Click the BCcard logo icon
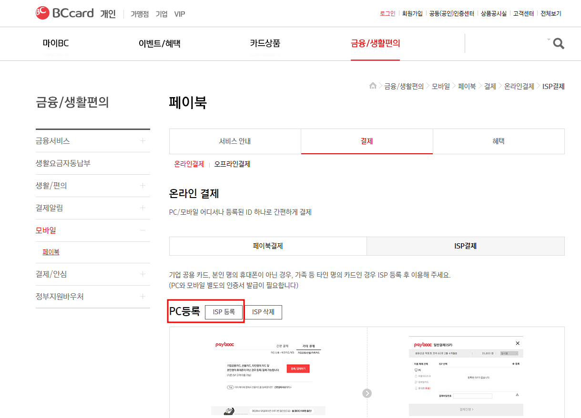Viewport: 581px width, 418px height. (x=42, y=13)
